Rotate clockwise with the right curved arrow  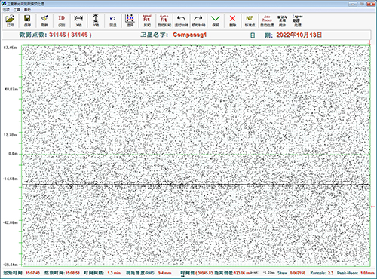198,20
